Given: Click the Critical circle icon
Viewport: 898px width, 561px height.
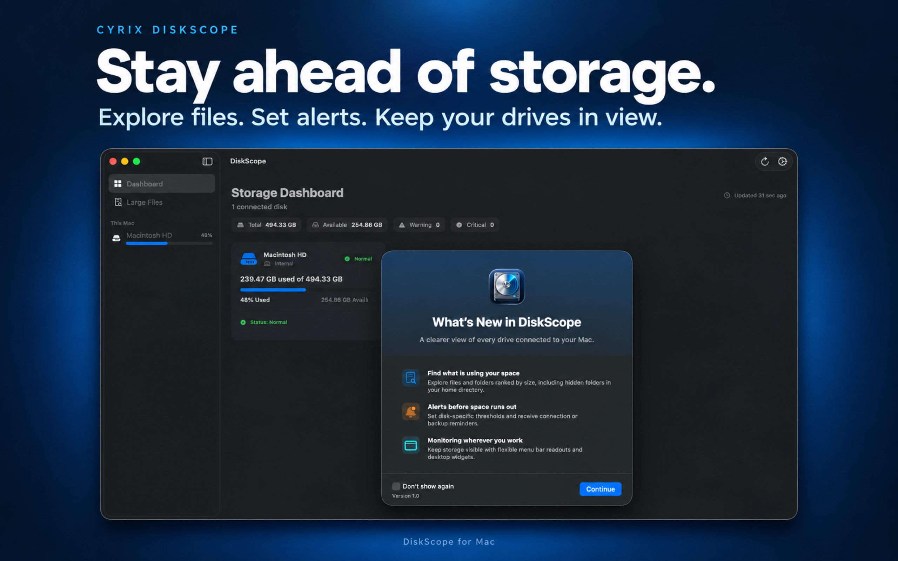Looking at the screenshot, I should (x=459, y=225).
